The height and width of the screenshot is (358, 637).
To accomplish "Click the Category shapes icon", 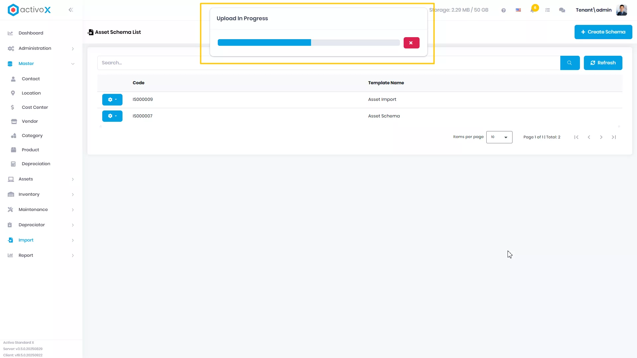I will coord(14,136).
